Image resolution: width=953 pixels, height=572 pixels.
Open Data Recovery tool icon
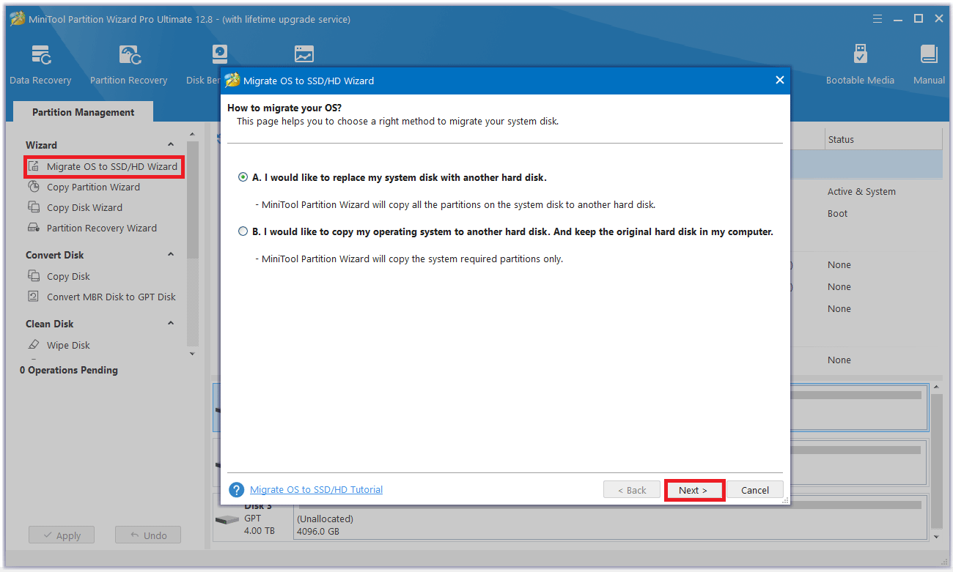tap(41, 55)
